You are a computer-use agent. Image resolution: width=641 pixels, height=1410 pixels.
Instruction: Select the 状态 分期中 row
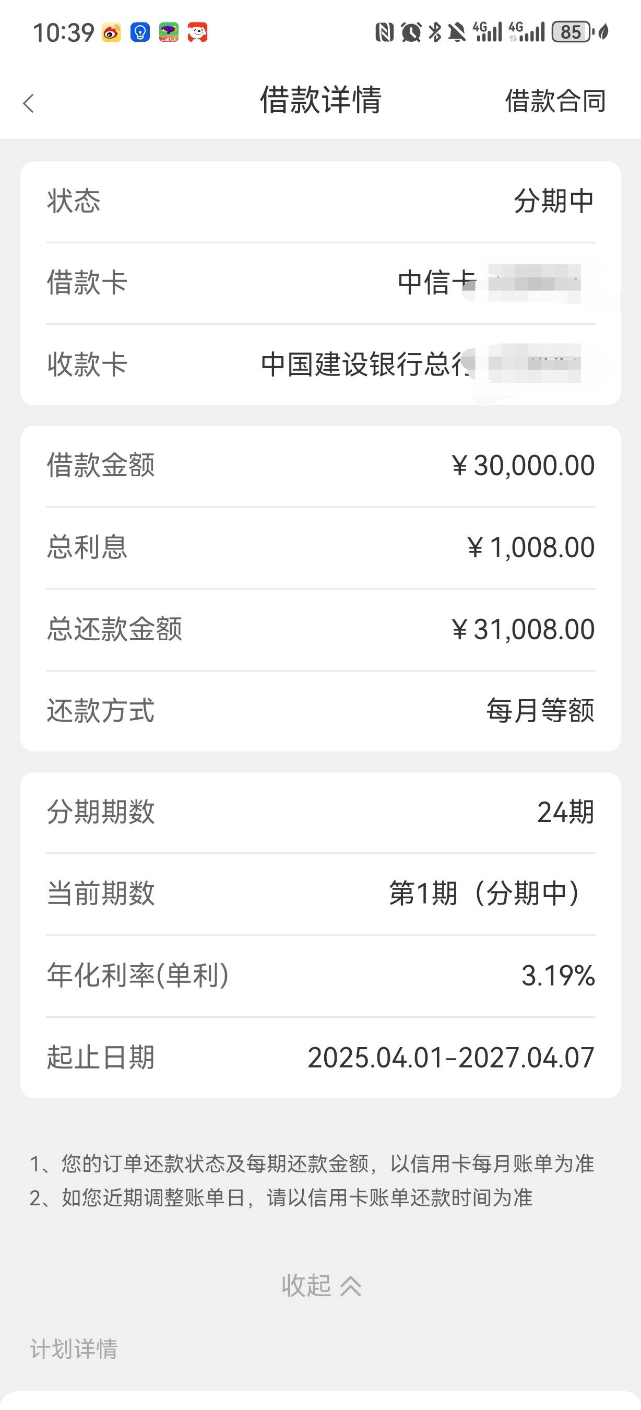tap(320, 202)
